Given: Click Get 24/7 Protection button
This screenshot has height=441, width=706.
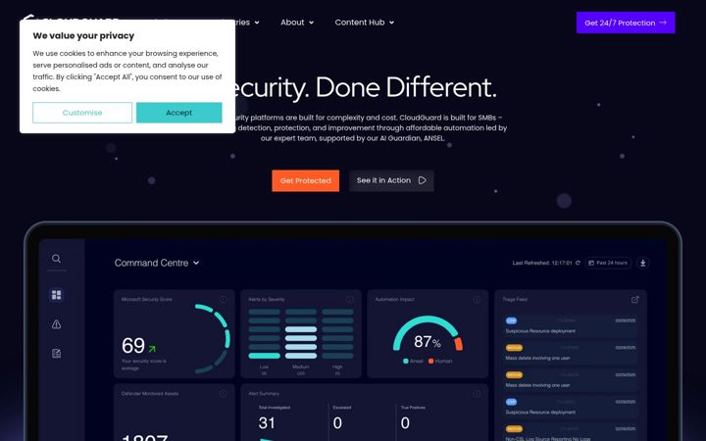Looking at the screenshot, I should tap(626, 23).
